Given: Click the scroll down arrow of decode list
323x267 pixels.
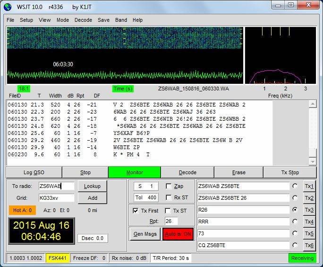Looking at the screenshot, I should (313, 161).
